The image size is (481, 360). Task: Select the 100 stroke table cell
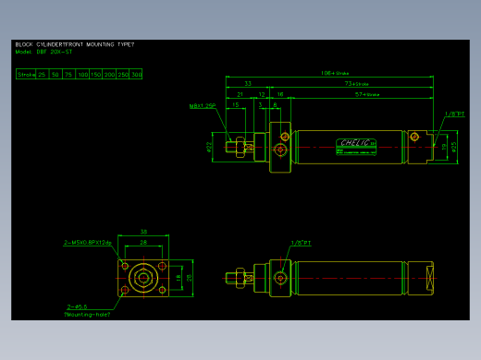(82, 74)
